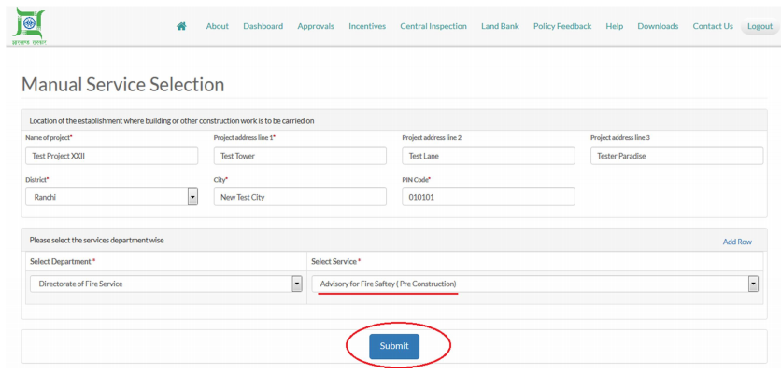Go to Downloads section
Screen dimensions: 781x374
658,26
